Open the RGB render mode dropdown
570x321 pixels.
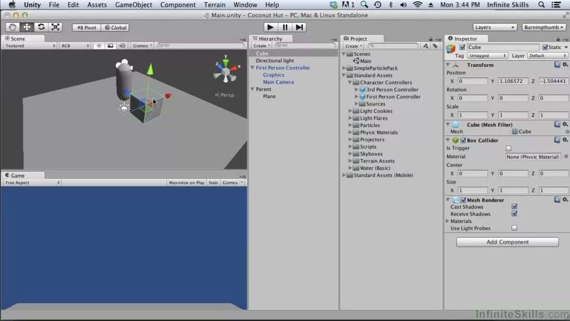pyautogui.click(x=75, y=46)
